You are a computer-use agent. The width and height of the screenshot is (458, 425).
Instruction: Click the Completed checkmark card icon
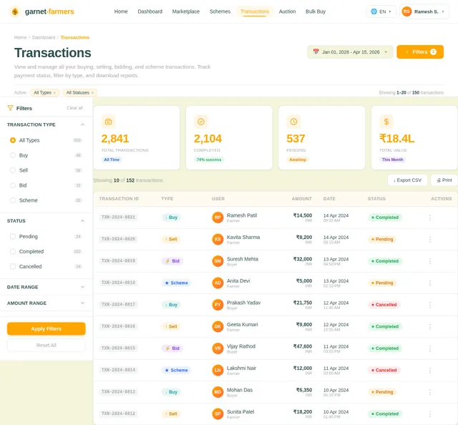[201, 122]
